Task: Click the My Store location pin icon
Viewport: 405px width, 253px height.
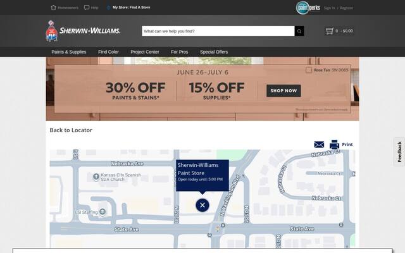Action: click(108, 8)
